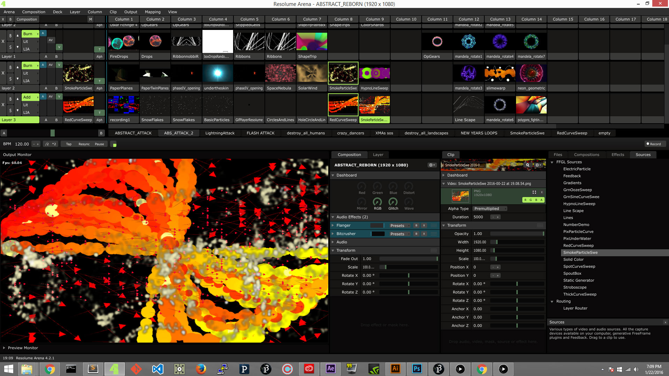Toggle Bitcrusher audio effect on/off
This screenshot has width=669, height=376.
point(416,234)
